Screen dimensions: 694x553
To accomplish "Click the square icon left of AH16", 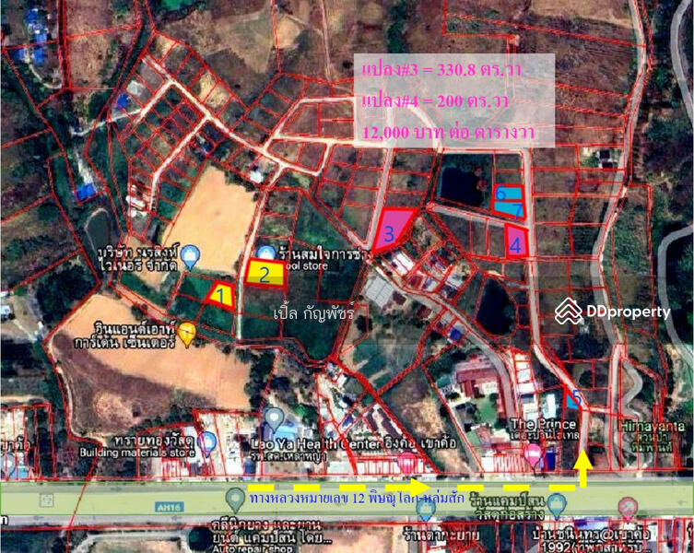I will [46, 500].
